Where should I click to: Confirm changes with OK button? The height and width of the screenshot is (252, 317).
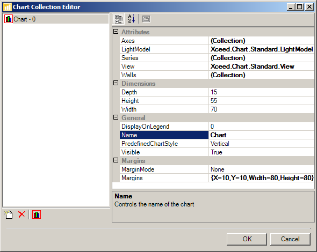[247, 239]
